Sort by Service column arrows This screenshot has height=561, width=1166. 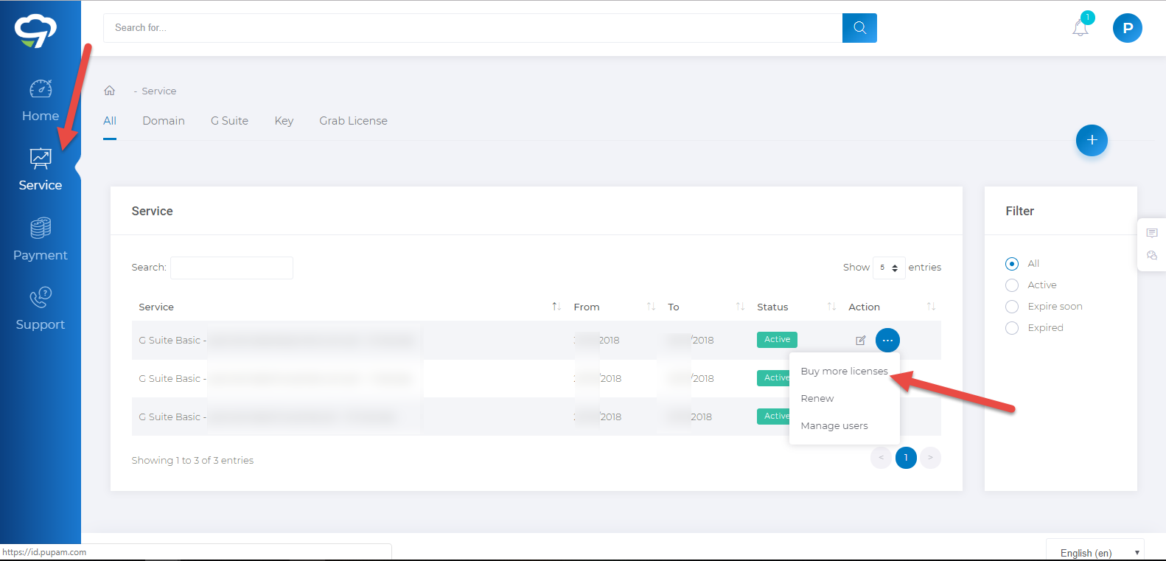point(556,307)
